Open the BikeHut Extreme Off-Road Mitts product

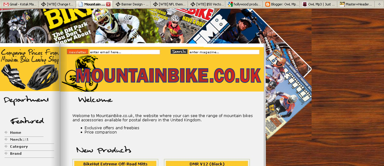pos(115,164)
